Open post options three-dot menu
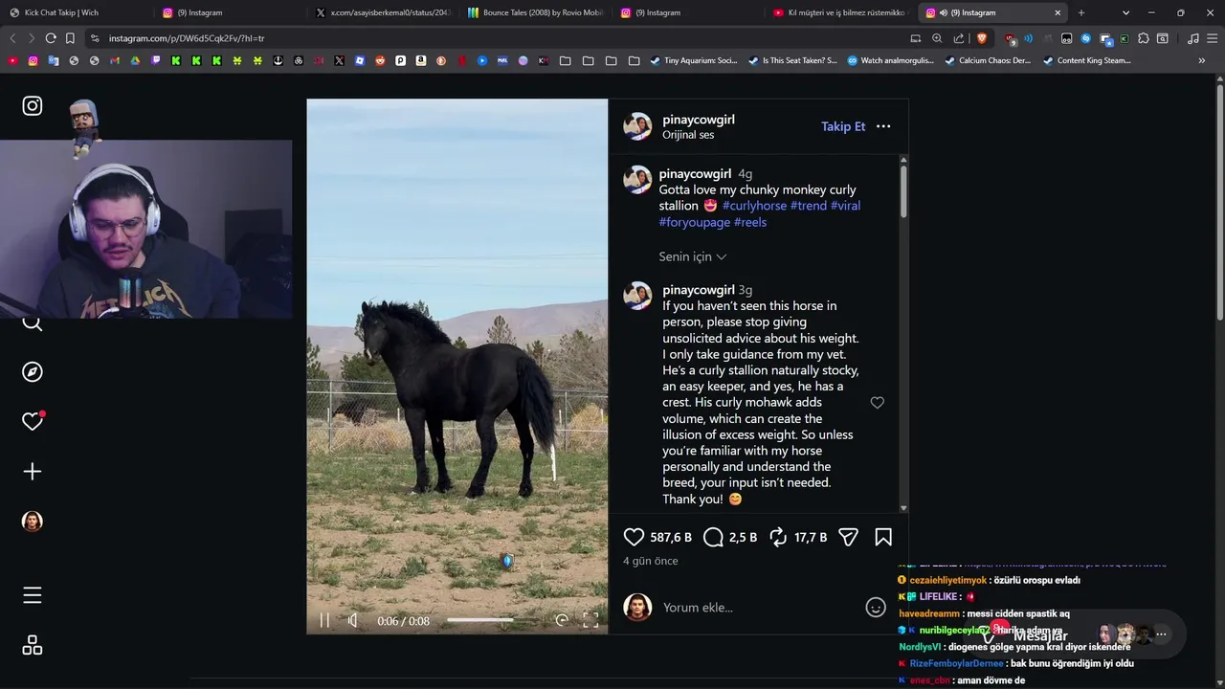This screenshot has height=689, width=1225. click(x=883, y=126)
